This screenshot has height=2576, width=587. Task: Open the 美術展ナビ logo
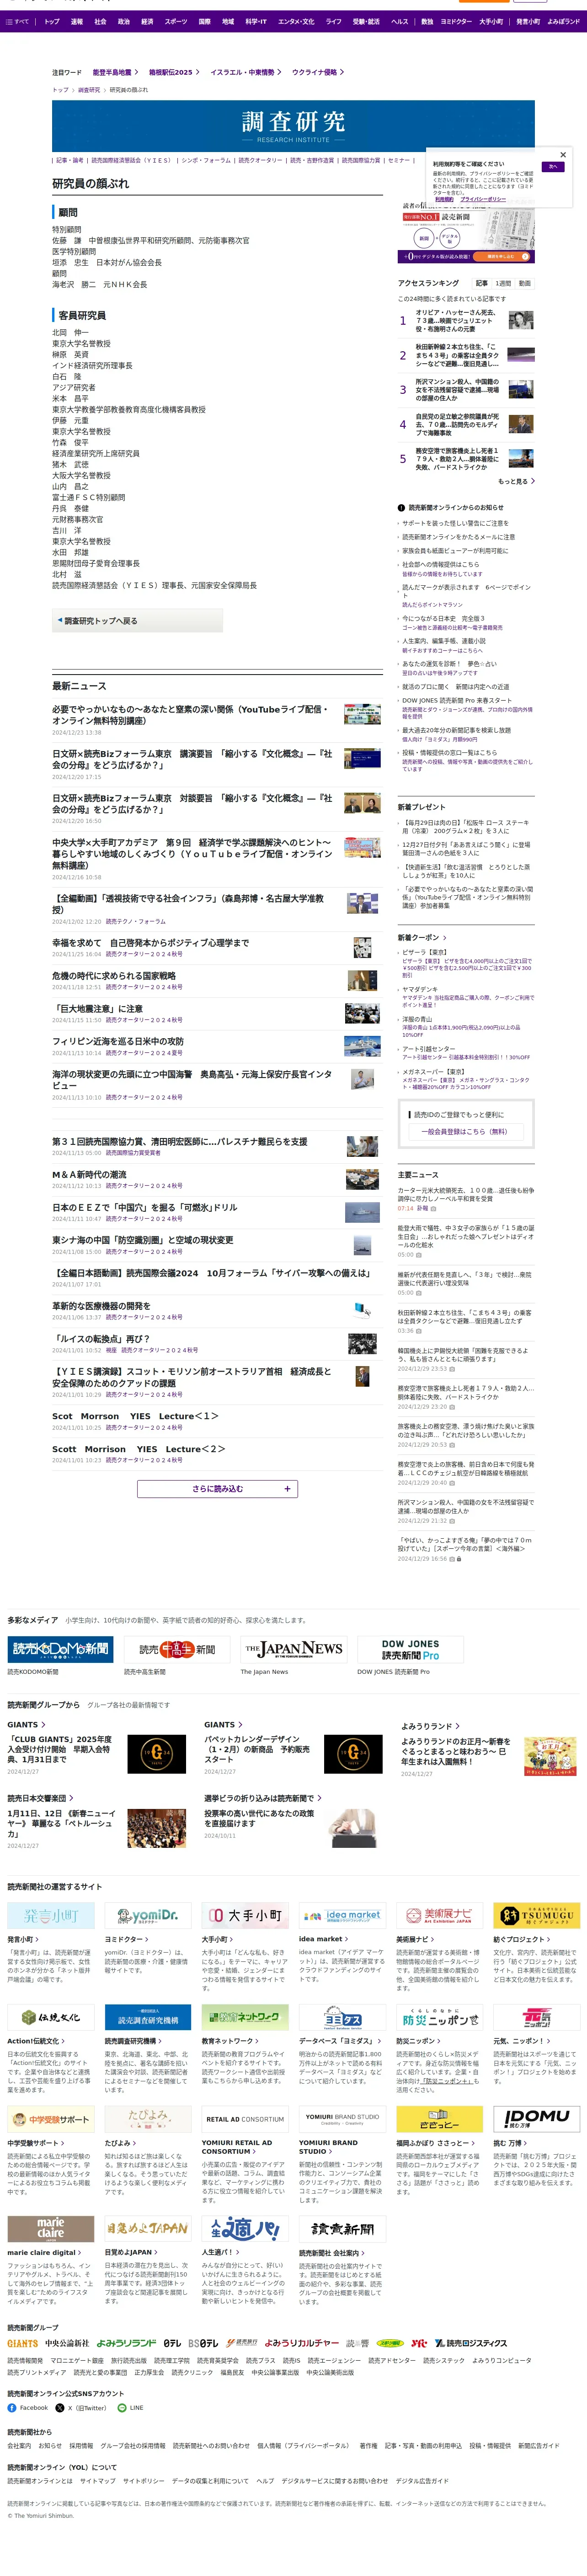click(439, 1915)
